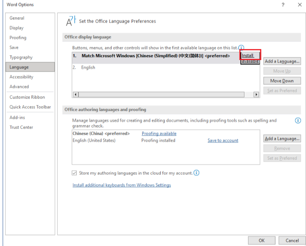Click Add a Language button for display language
This screenshot has height=246, width=306.
click(282, 61)
